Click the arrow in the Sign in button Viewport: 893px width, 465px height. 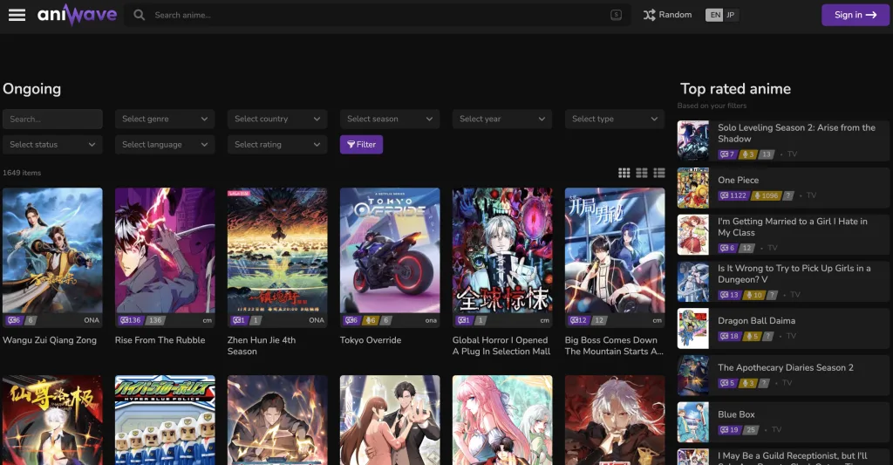[871, 15]
